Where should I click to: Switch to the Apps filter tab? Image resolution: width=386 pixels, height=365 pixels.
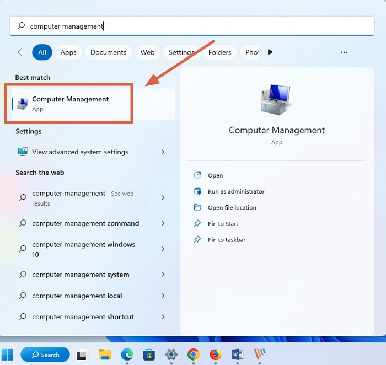[x=68, y=52]
